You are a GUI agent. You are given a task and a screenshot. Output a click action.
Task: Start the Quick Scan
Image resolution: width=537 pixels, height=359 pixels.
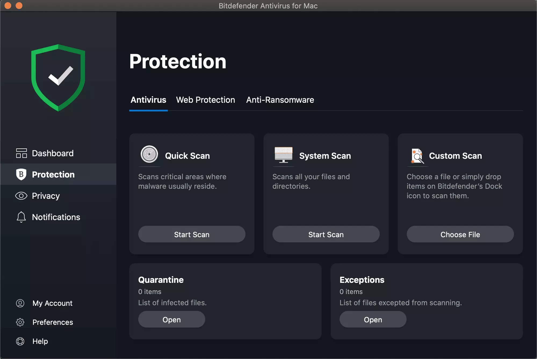click(192, 234)
